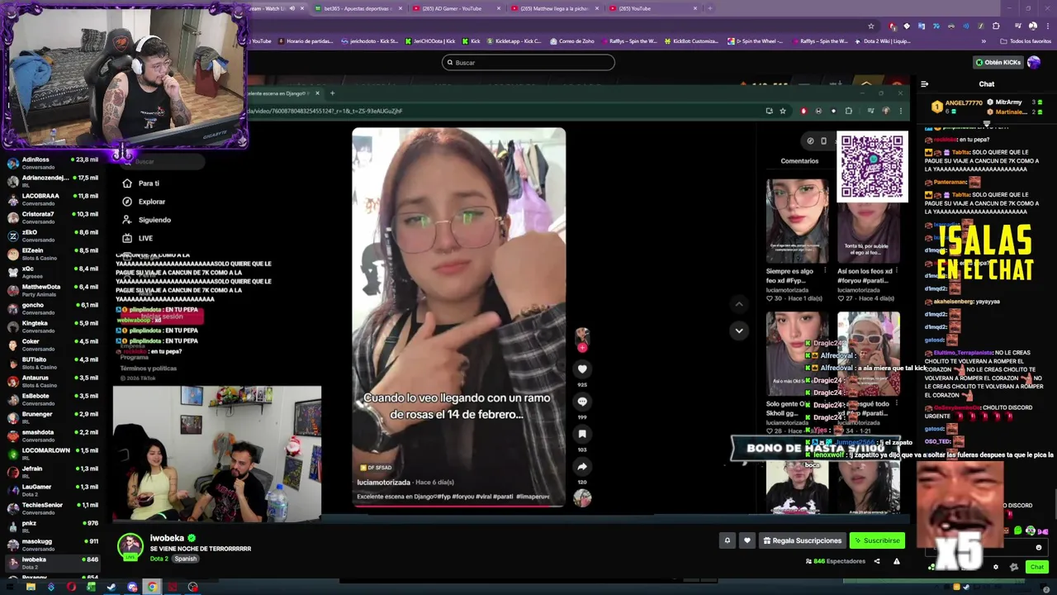Switch to bet365 browser tab
This screenshot has width=1057, height=595.
359,8
